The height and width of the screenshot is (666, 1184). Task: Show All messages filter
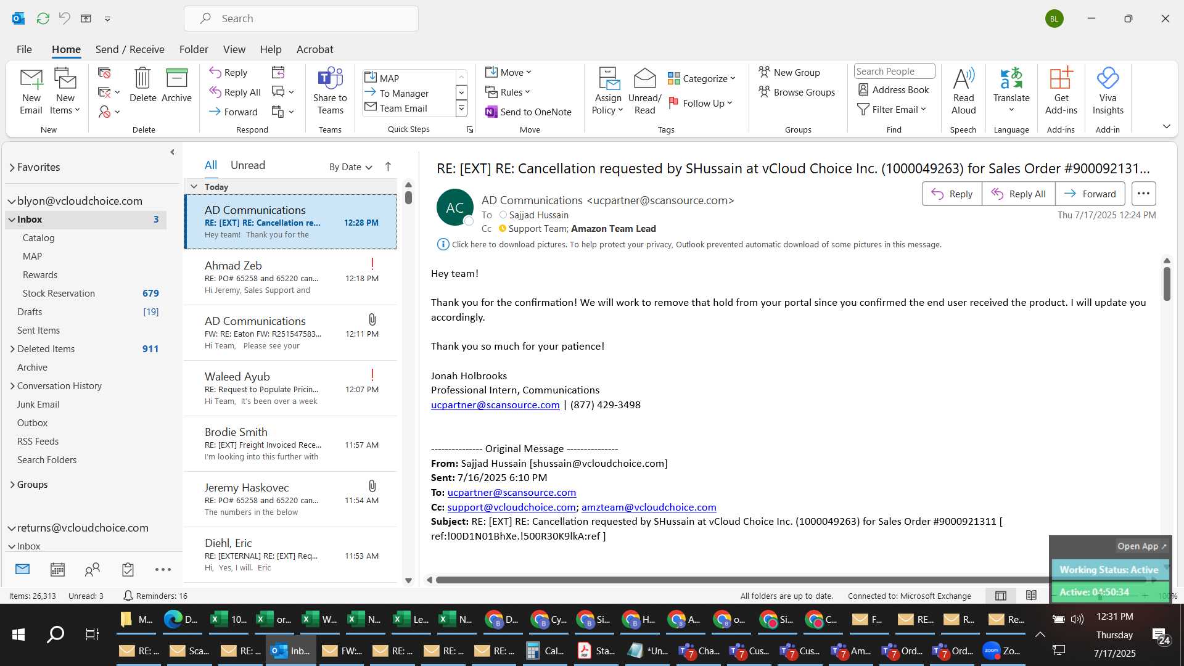point(211,165)
